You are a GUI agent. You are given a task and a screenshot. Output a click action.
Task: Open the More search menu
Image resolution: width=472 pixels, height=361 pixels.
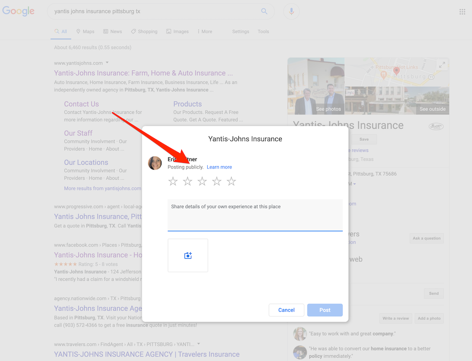point(205,32)
